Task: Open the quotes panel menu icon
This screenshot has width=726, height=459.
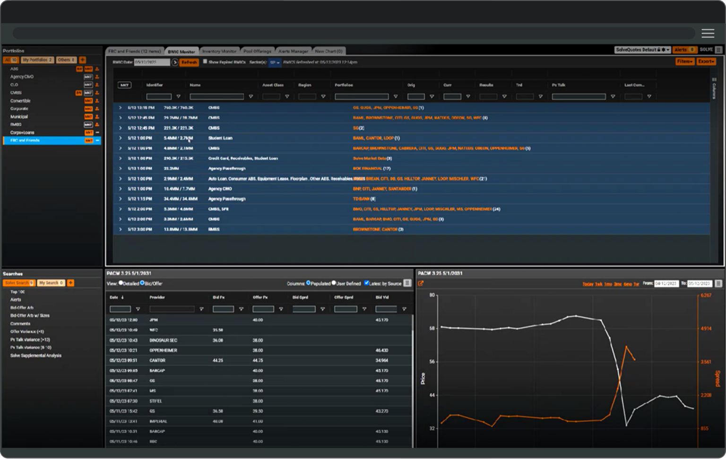Action: click(x=407, y=283)
